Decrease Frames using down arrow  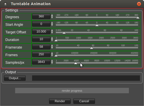click(52, 55)
